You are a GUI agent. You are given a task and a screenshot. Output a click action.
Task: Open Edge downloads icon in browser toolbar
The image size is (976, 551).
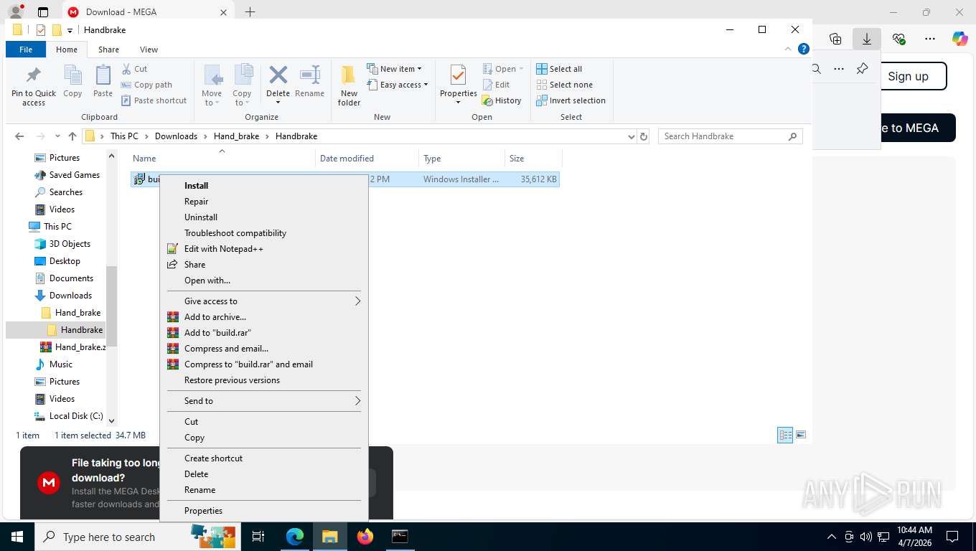866,39
